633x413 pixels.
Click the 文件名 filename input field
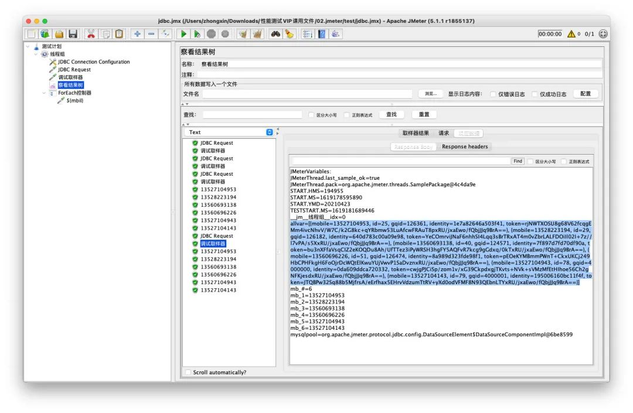tap(307, 94)
